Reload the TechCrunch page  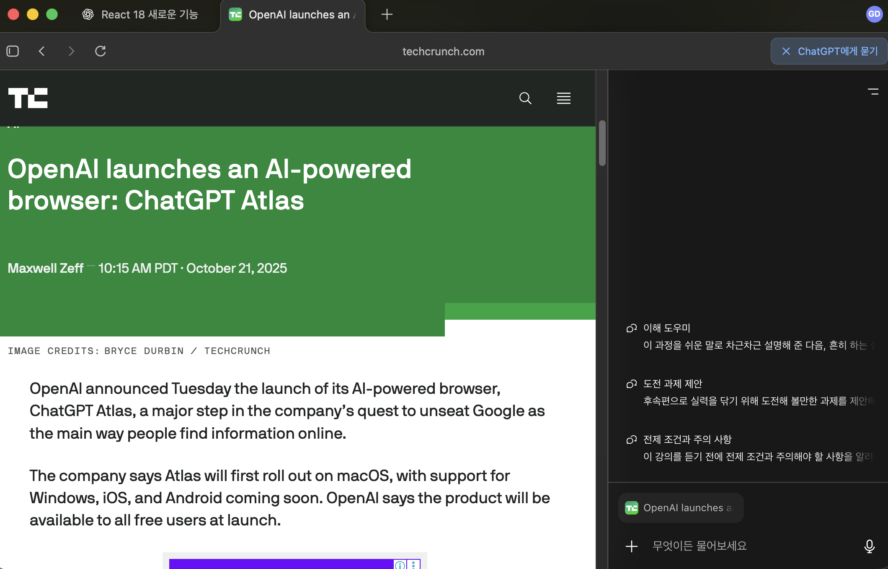(101, 51)
